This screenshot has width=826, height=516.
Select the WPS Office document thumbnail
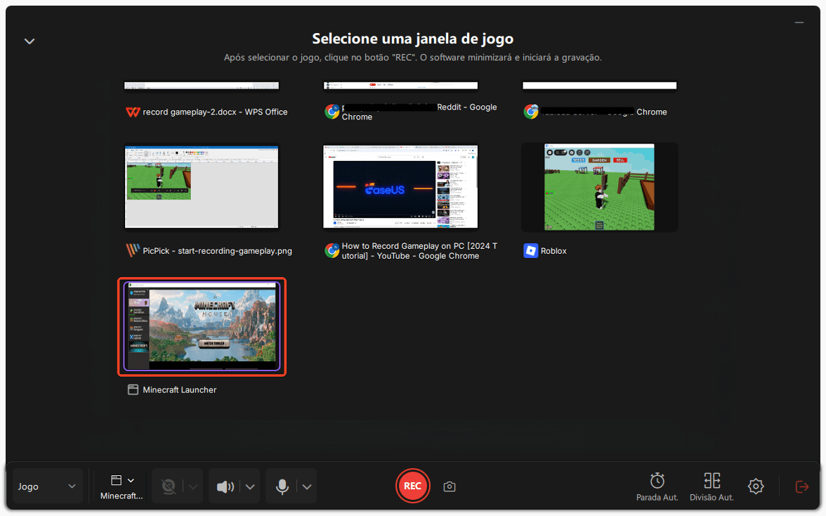click(x=202, y=85)
